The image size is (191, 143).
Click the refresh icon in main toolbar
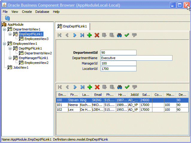pyautogui.click(x=7, y=18)
